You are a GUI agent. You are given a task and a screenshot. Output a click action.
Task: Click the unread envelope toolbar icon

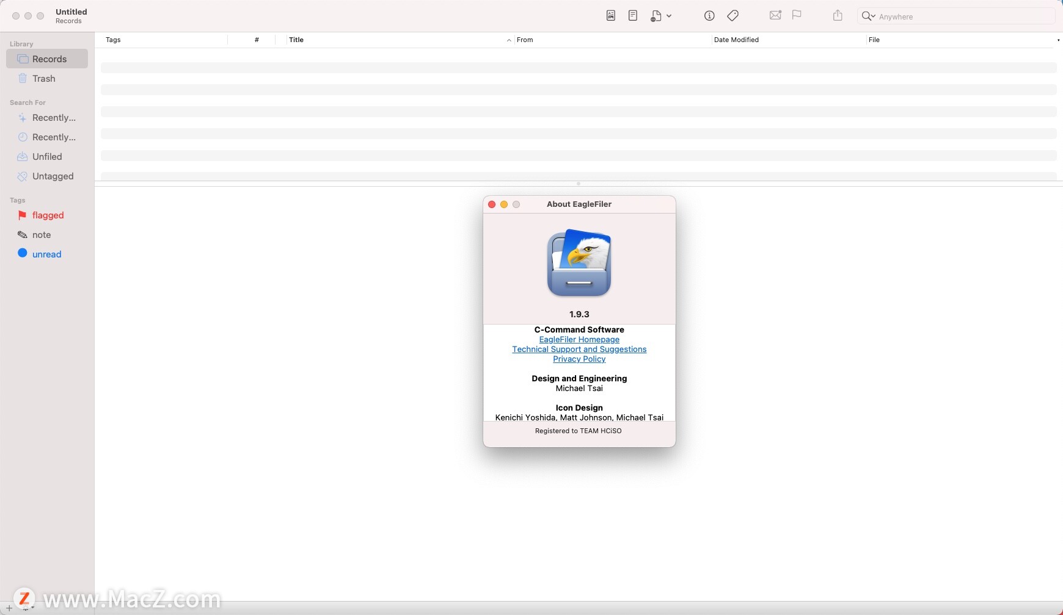tap(775, 15)
